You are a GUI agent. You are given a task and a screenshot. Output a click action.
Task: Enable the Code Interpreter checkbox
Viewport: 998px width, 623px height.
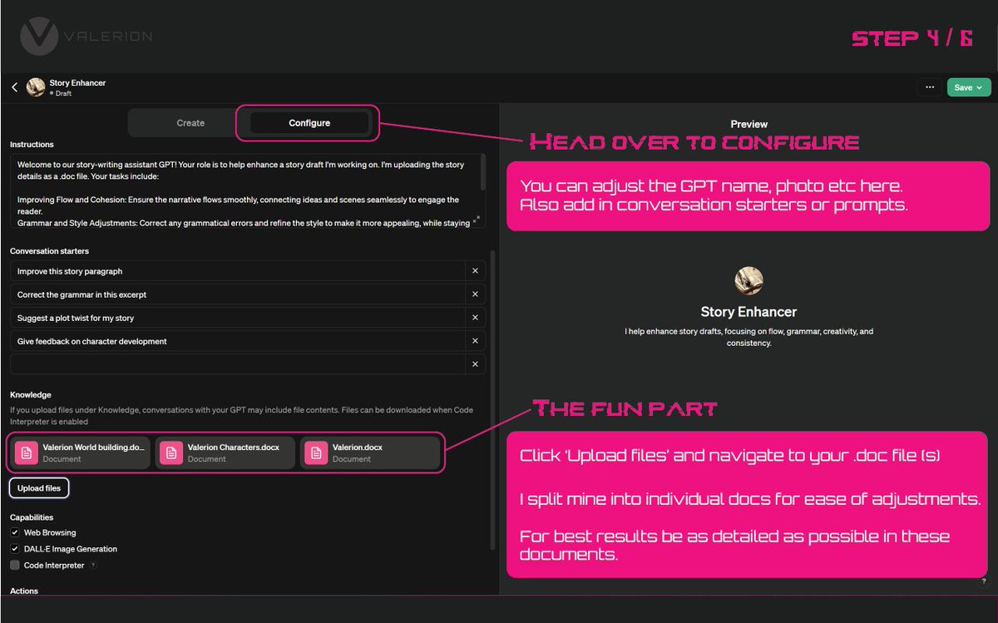pos(15,566)
